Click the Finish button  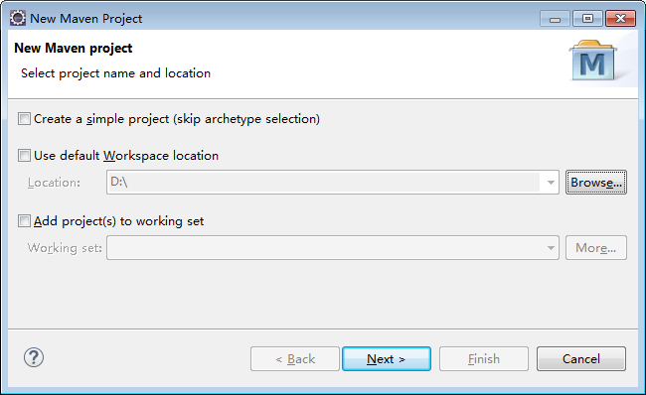coord(484,359)
